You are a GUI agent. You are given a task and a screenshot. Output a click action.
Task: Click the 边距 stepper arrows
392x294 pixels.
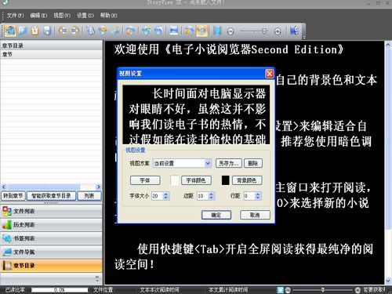coord(211,196)
